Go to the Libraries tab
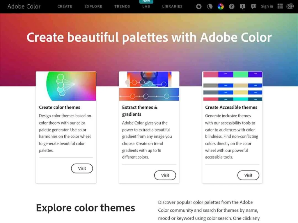The height and width of the screenshot is (223, 298). coord(172,6)
